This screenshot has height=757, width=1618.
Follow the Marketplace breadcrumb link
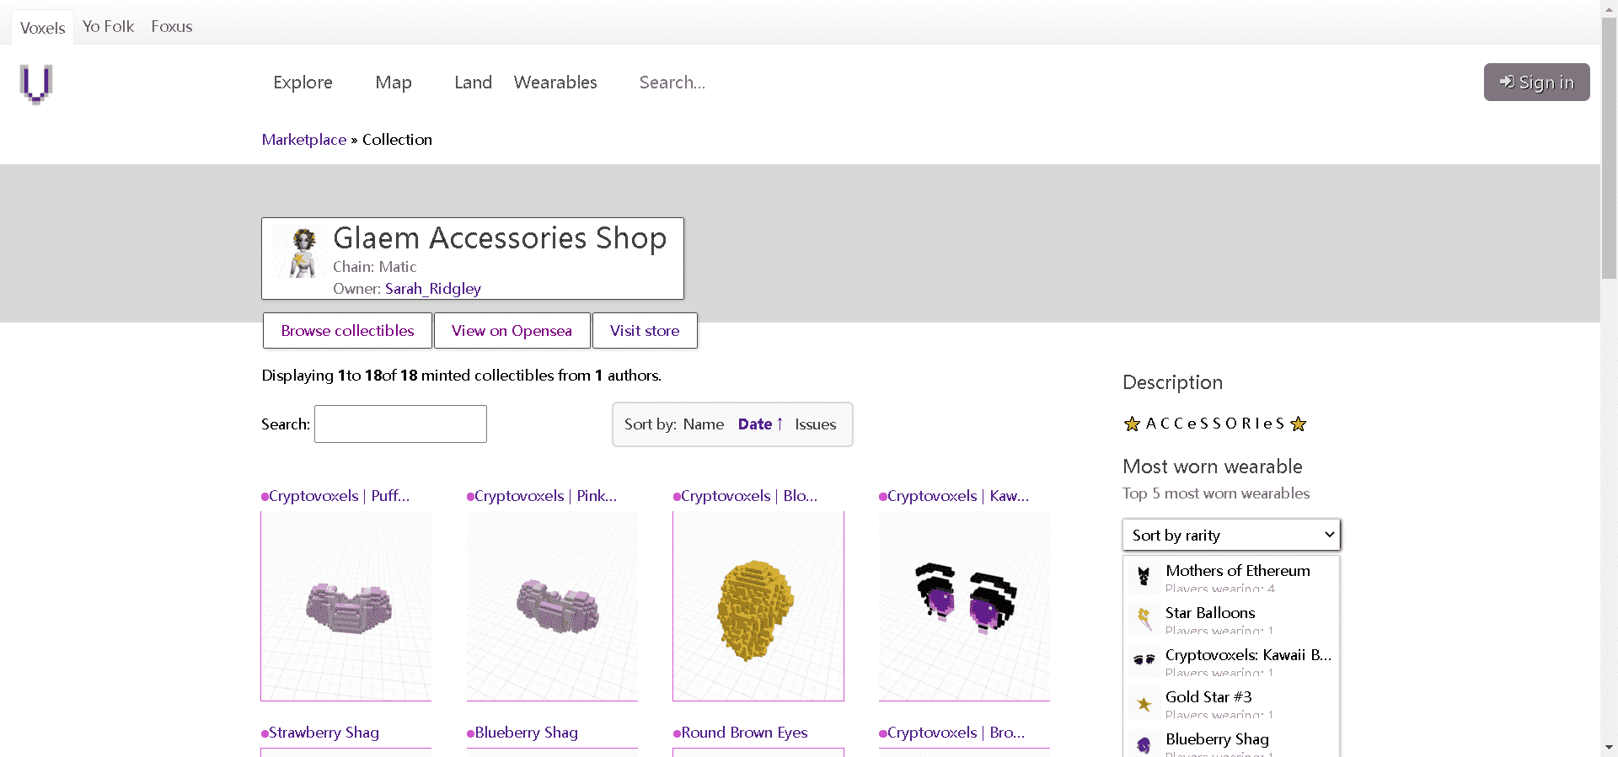pos(304,140)
